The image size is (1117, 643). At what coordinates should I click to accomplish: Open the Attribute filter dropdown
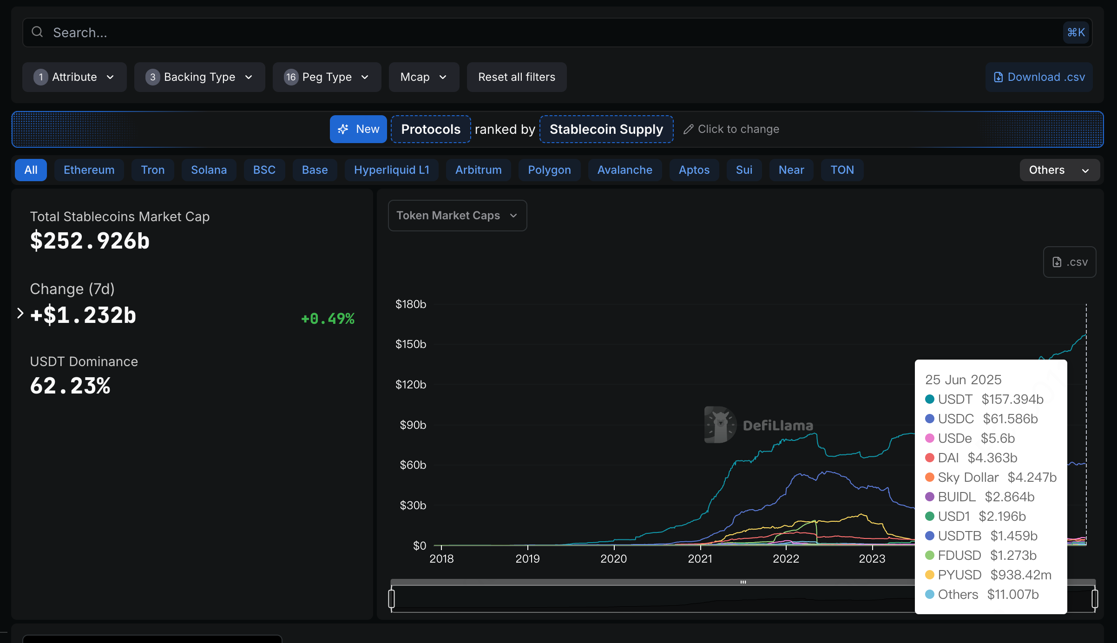click(74, 77)
